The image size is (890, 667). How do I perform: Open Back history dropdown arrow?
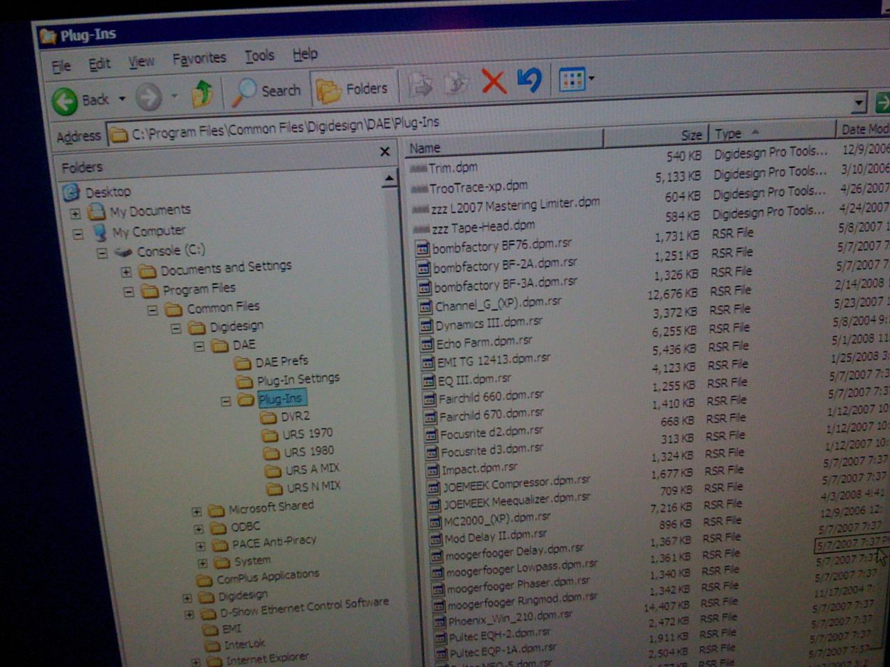tap(122, 99)
